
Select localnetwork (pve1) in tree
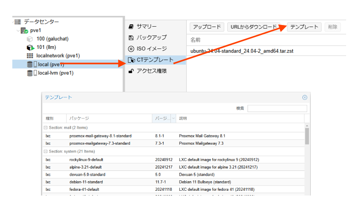click(58, 56)
